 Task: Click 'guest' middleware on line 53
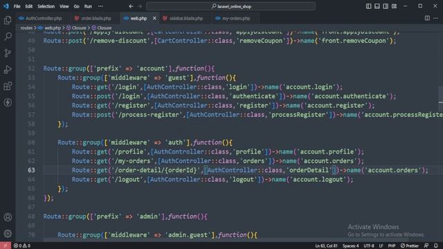(x=177, y=78)
